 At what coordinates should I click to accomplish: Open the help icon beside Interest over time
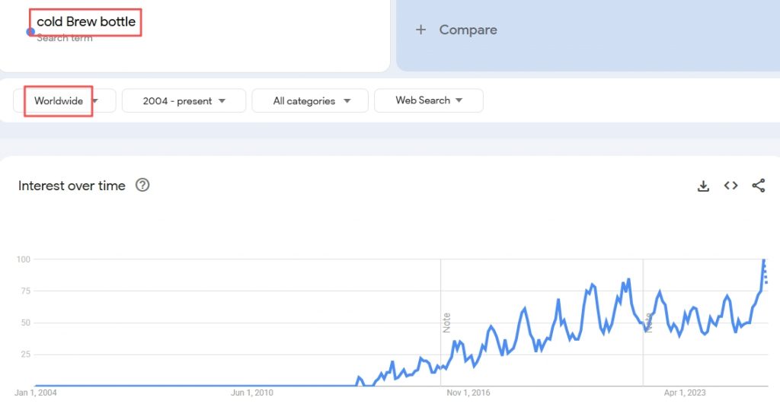pos(142,186)
